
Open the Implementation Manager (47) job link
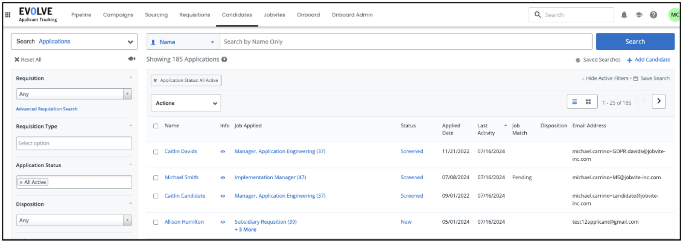[270, 177]
